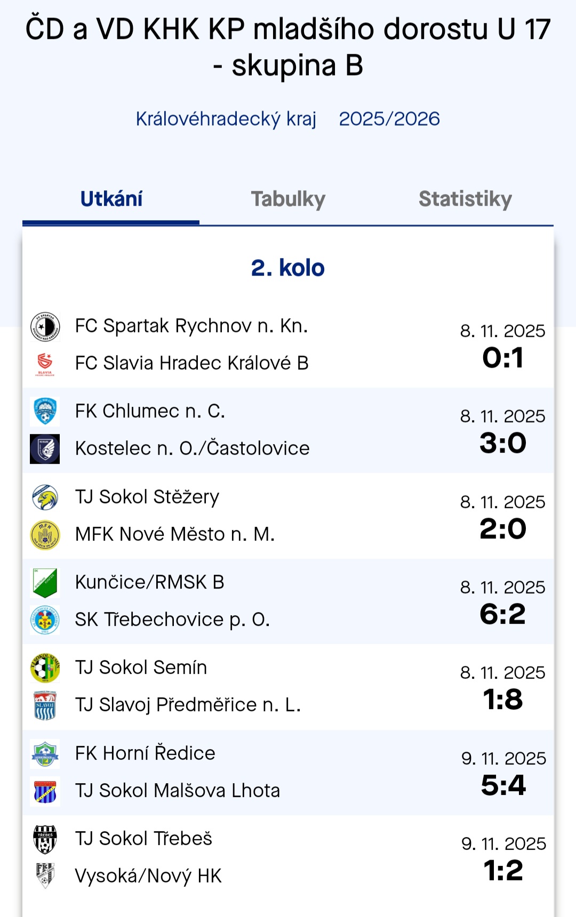Open the 6:2 Kunčice match result
The height and width of the screenshot is (917, 576).
(x=502, y=614)
